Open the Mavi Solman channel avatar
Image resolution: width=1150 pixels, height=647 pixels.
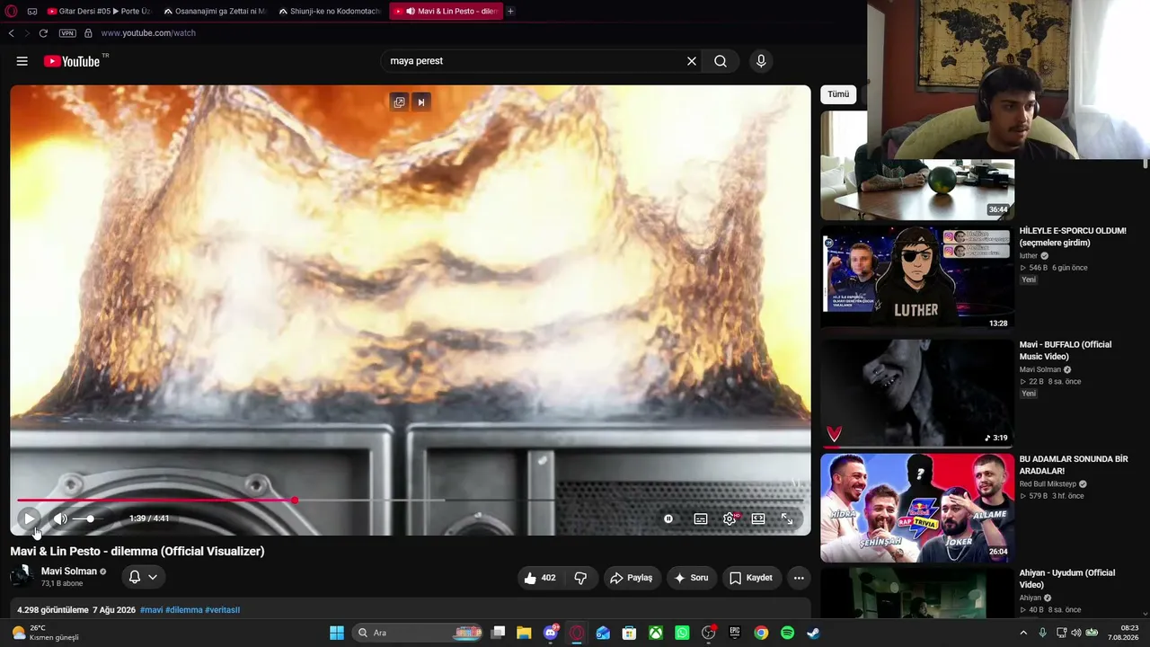click(22, 577)
